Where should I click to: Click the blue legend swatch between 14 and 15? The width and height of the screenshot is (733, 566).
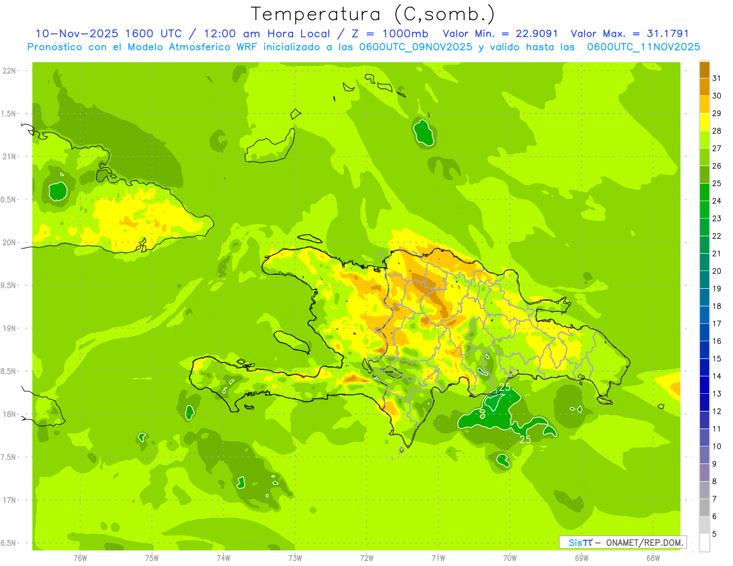(x=704, y=368)
